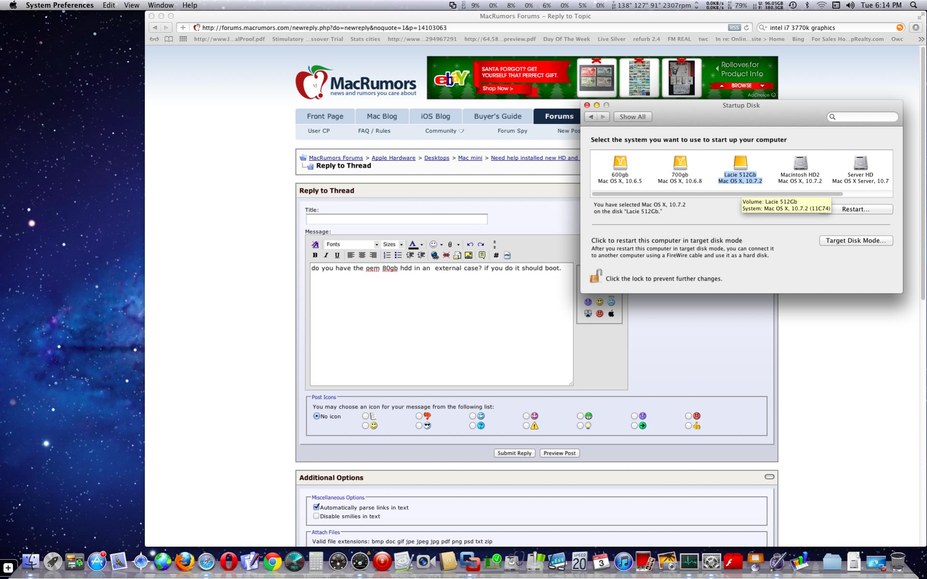927x579 pixels.
Task: Remove link using the unlink icon
Action: (446, 255)
